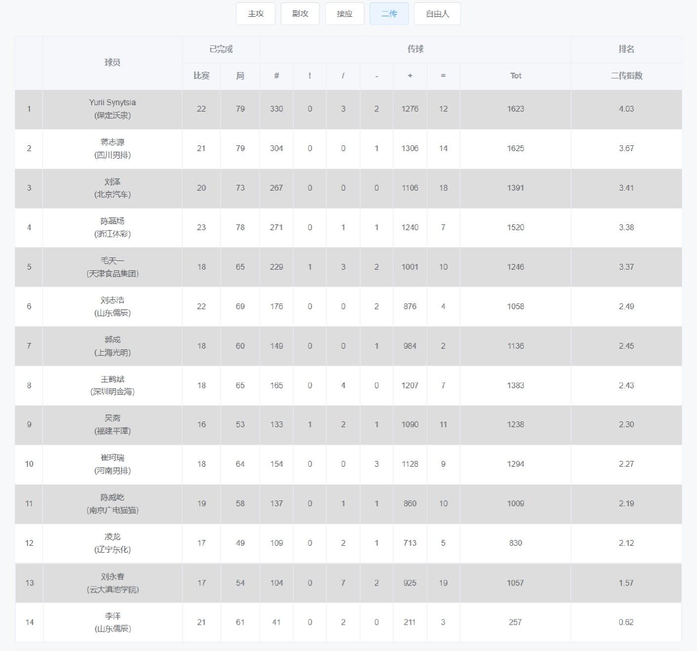Open the 接应 tab
Screen dimensions: 697x651
pos(344,14)
